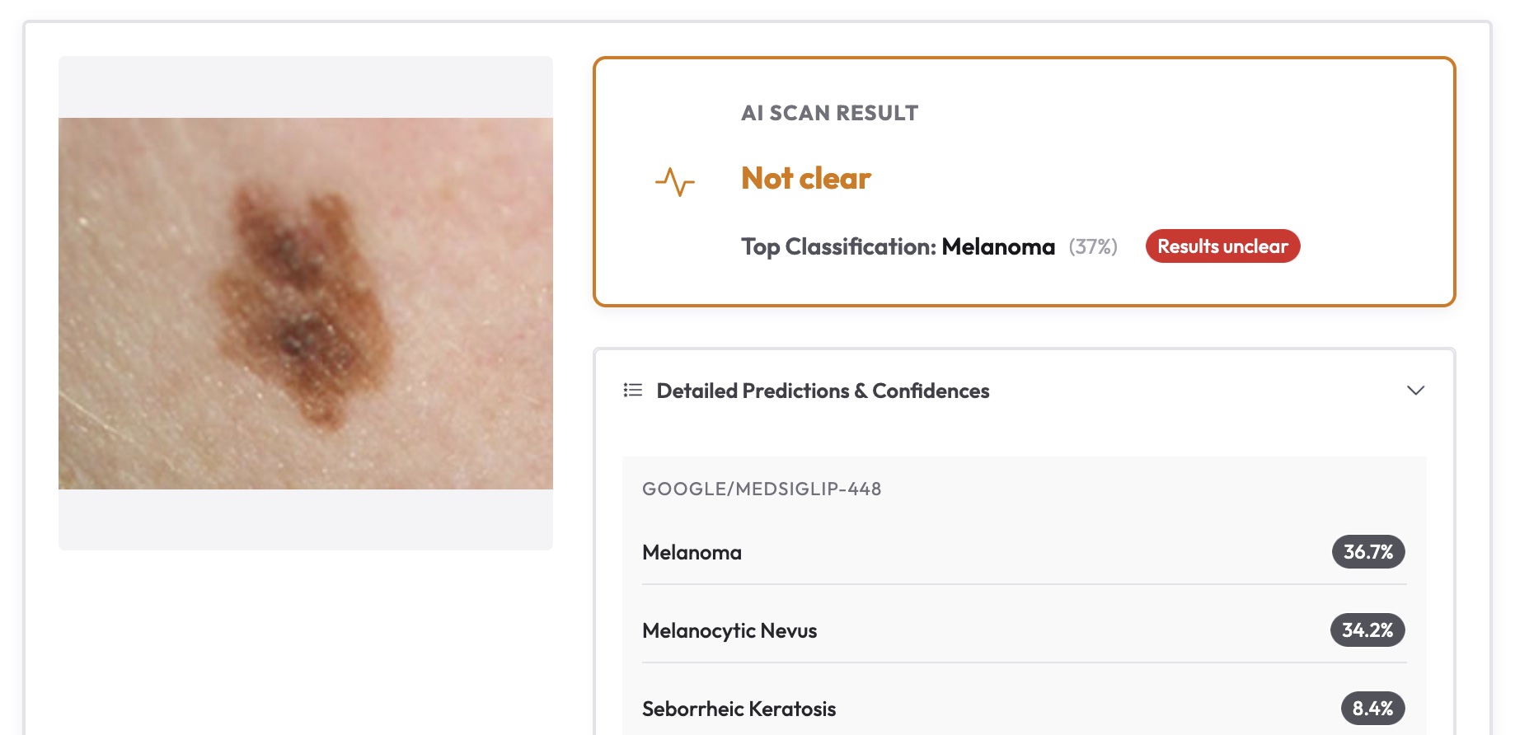Select the Seborrheic Keratosis prediction label
1515x735 pixels.
click(x=739, y=709)
